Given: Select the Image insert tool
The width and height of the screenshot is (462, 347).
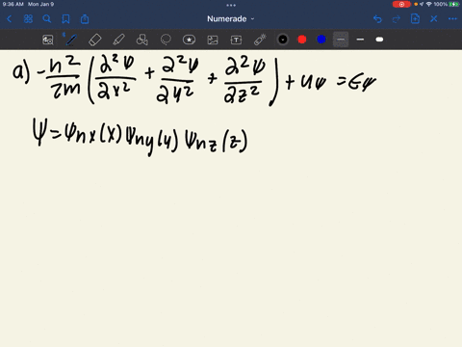Looking at the screenshot, I should click(213, 40).
